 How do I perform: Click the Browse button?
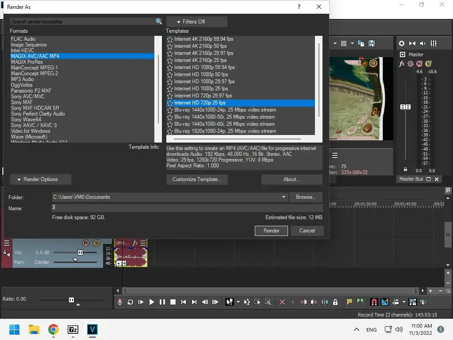(x=306, y=197)
